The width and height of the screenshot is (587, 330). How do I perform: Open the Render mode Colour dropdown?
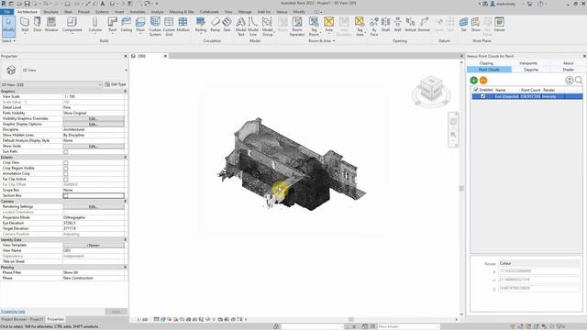[x=539, y=263]
